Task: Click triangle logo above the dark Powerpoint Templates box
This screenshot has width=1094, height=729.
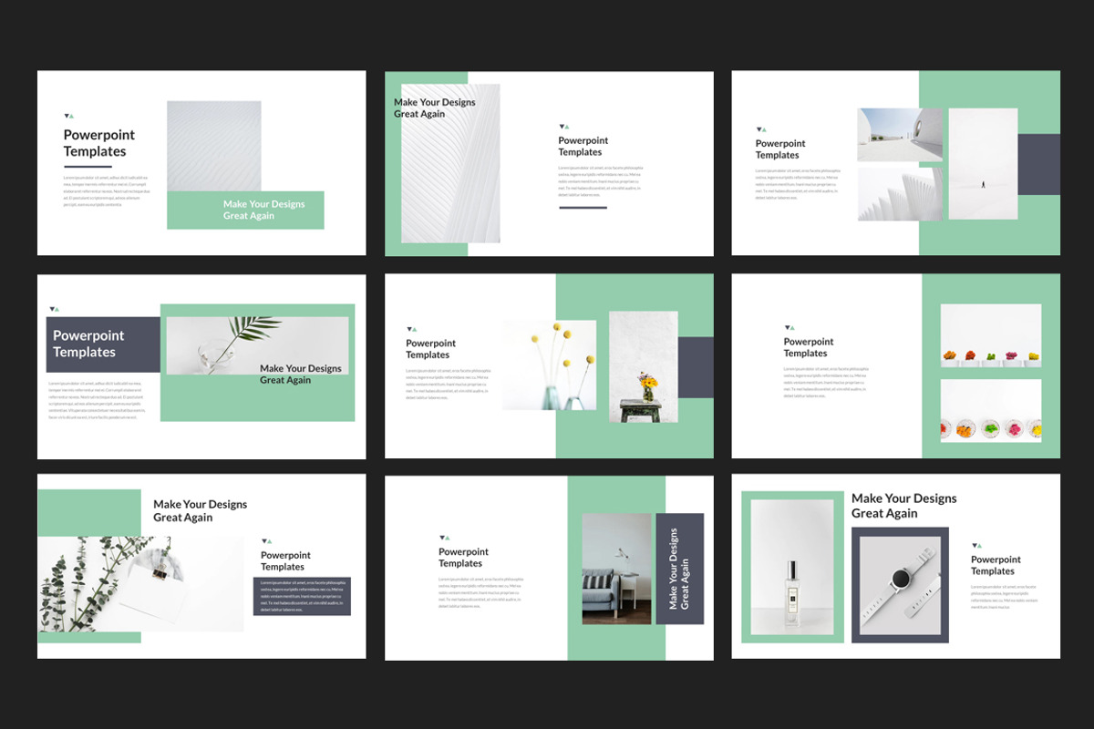Action: (x=54, y=309)
